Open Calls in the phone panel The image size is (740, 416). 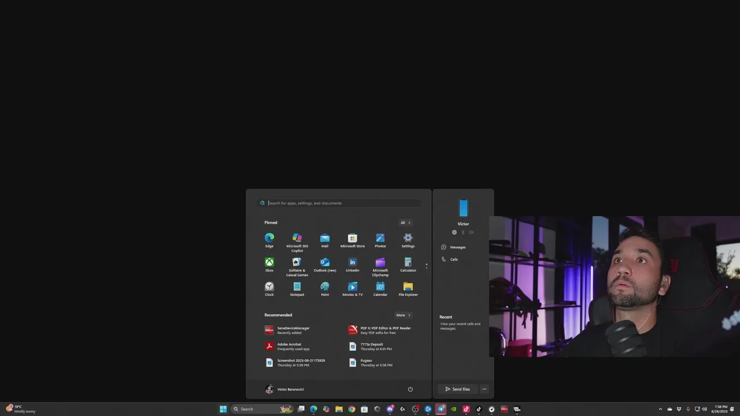(x=450, y=259)
